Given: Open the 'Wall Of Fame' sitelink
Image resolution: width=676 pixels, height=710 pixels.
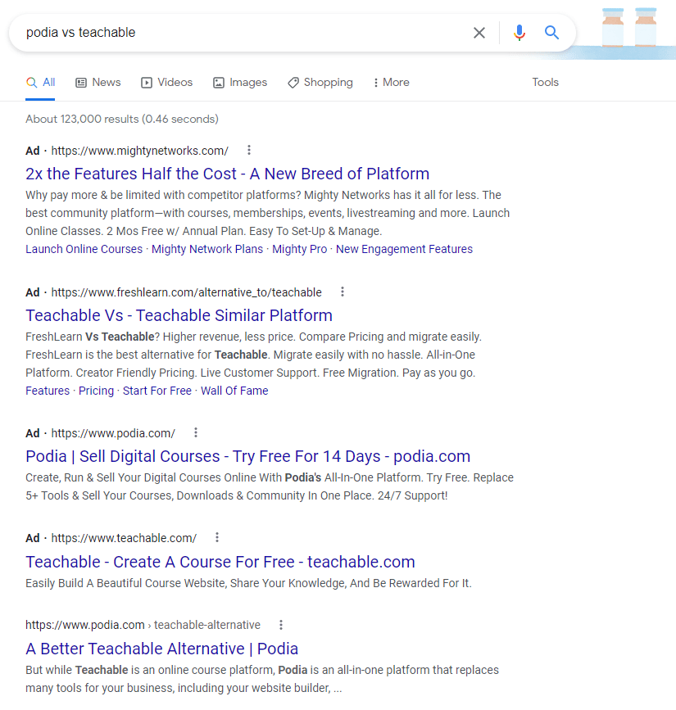Looking at the screenshot, I should point(234,391).
